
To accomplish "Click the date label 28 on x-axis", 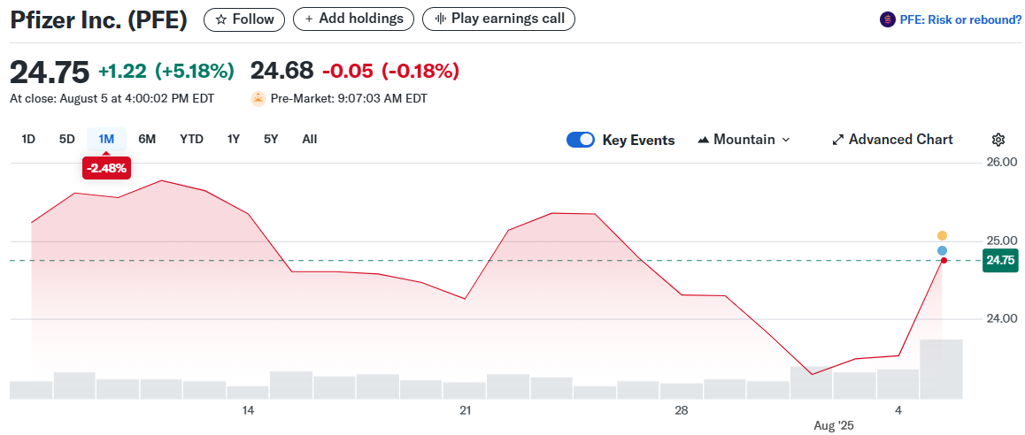I will 682,410.
